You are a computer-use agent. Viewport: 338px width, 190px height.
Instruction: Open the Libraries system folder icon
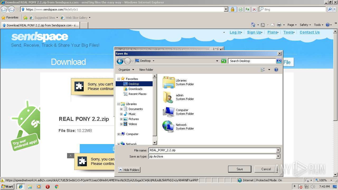click(x=169, y=82)
